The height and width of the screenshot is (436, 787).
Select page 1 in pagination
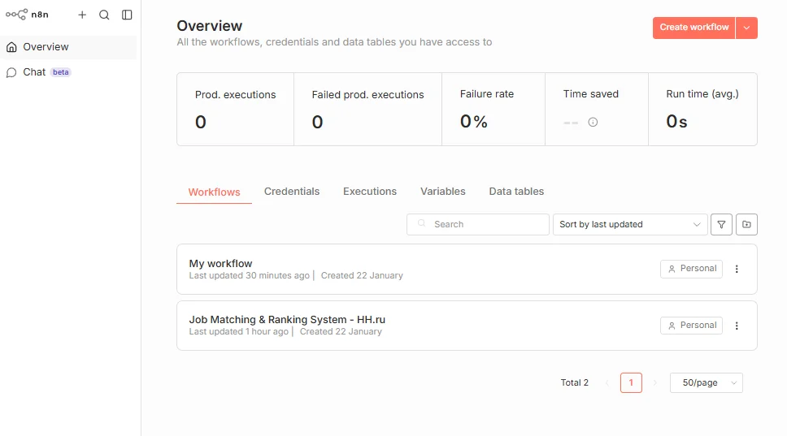click(631, 383)
